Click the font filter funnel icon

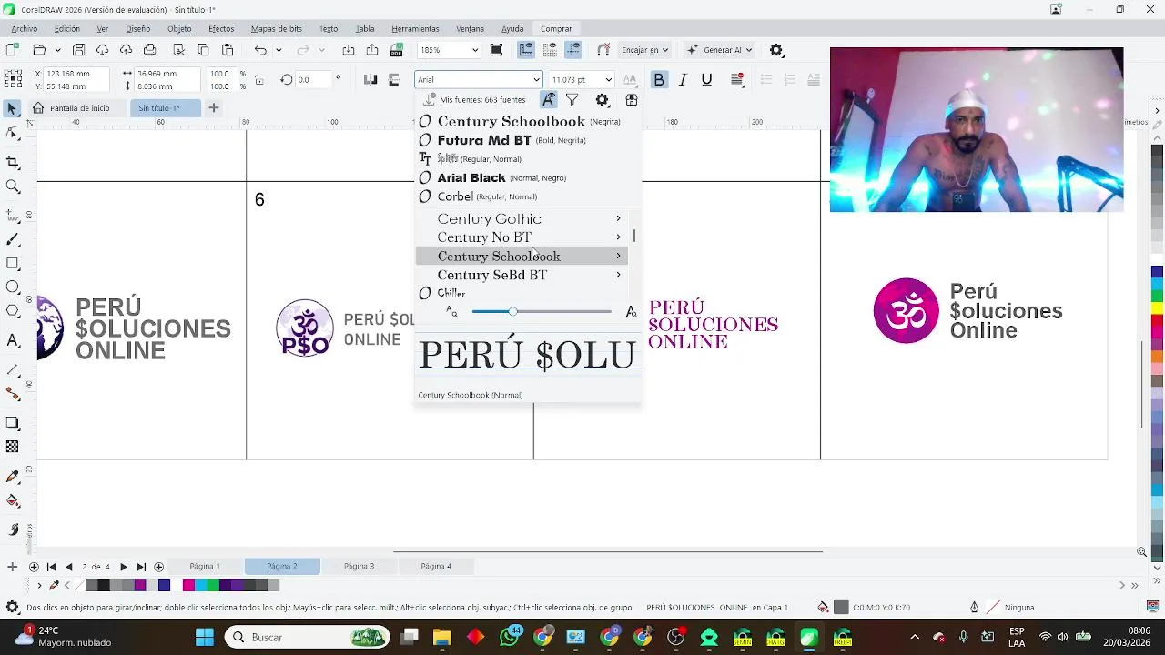[572, 100]
